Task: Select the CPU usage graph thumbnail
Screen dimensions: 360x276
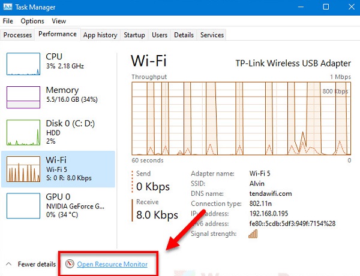Action: [x=23, y=64]
